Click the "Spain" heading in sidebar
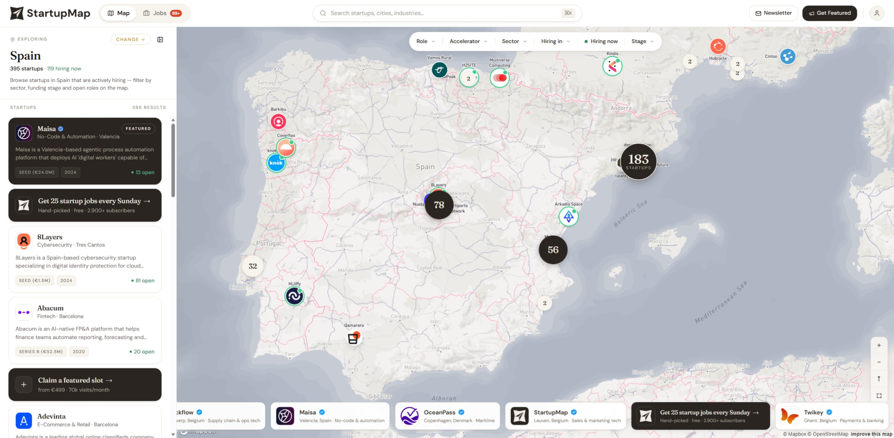Screen dimensions: 894x438 click(x=26, y=56)
